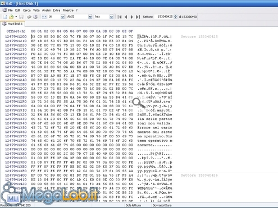This screenshot has height=208, width=278.
Task: Click offset row 1247941210
Action: point(16,41)
